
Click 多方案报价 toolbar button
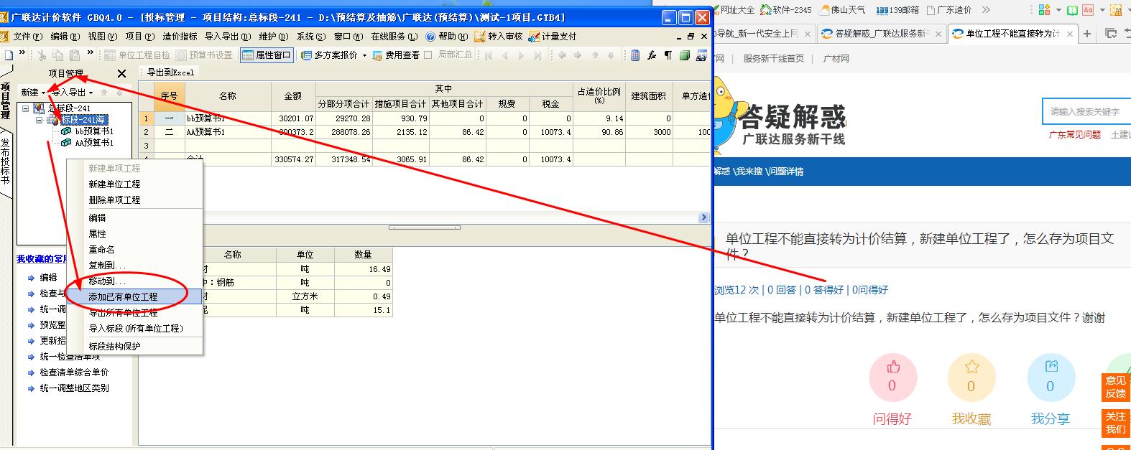click(x=329, y=55)
